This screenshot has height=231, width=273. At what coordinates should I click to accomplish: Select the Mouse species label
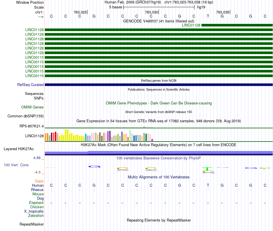pos(38,194)
